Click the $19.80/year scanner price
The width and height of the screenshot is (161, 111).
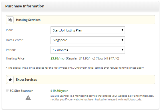(x=59, y=91)
